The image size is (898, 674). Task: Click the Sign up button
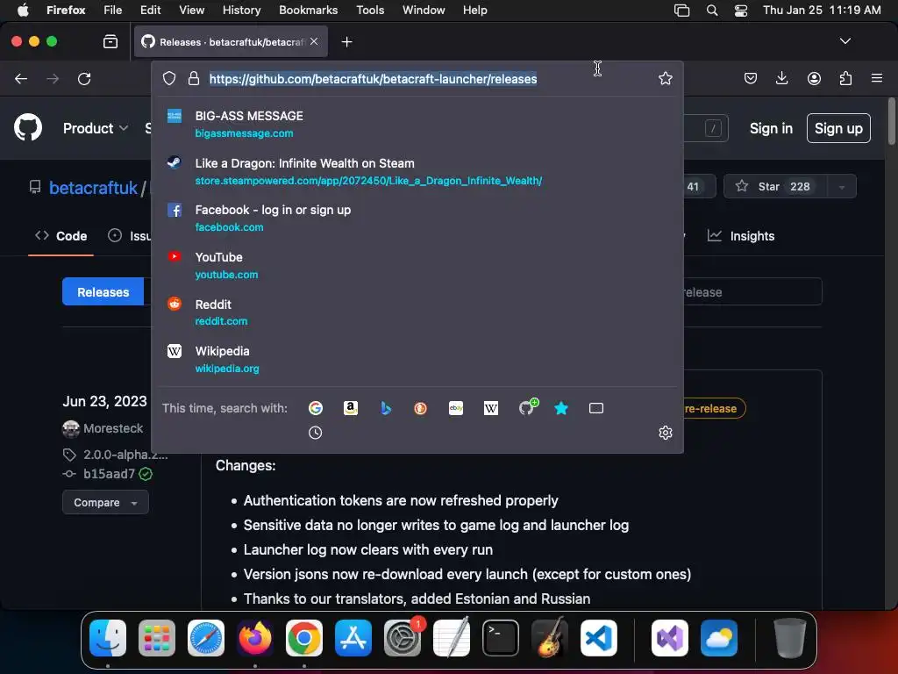(838, 128)
